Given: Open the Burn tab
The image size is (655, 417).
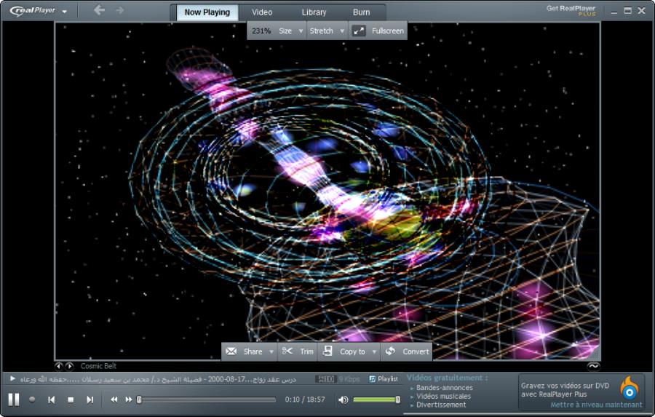Looking at the screenshot, I should 361,12.
